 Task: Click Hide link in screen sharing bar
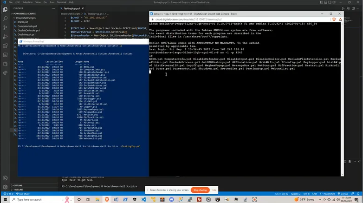pos(214,190)
